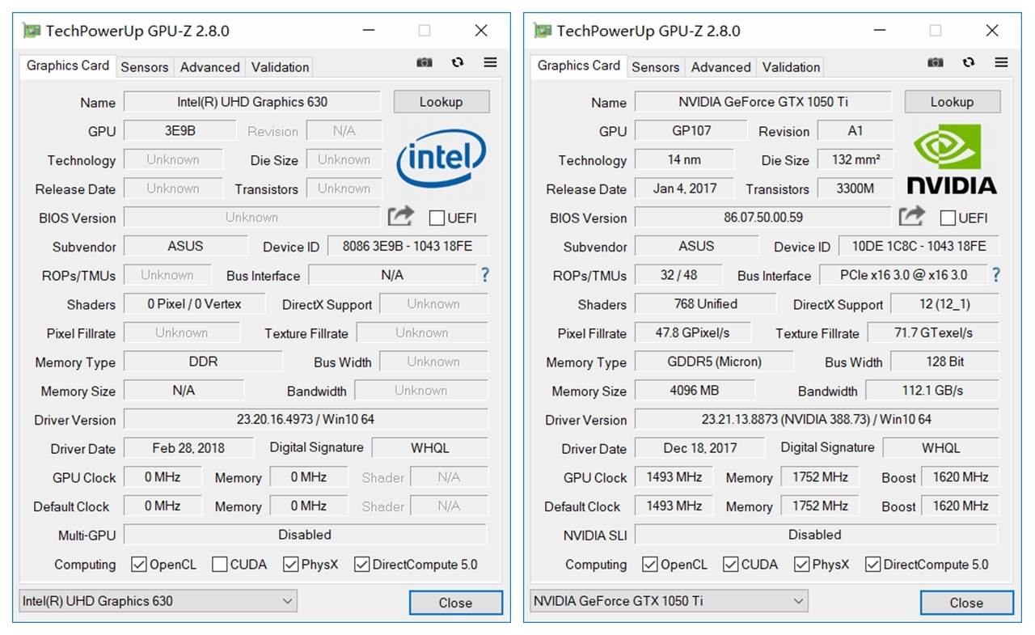Toggle the UEFI checkbox in NVIDIA window
1035x635 pixels.
click(948, 218)
